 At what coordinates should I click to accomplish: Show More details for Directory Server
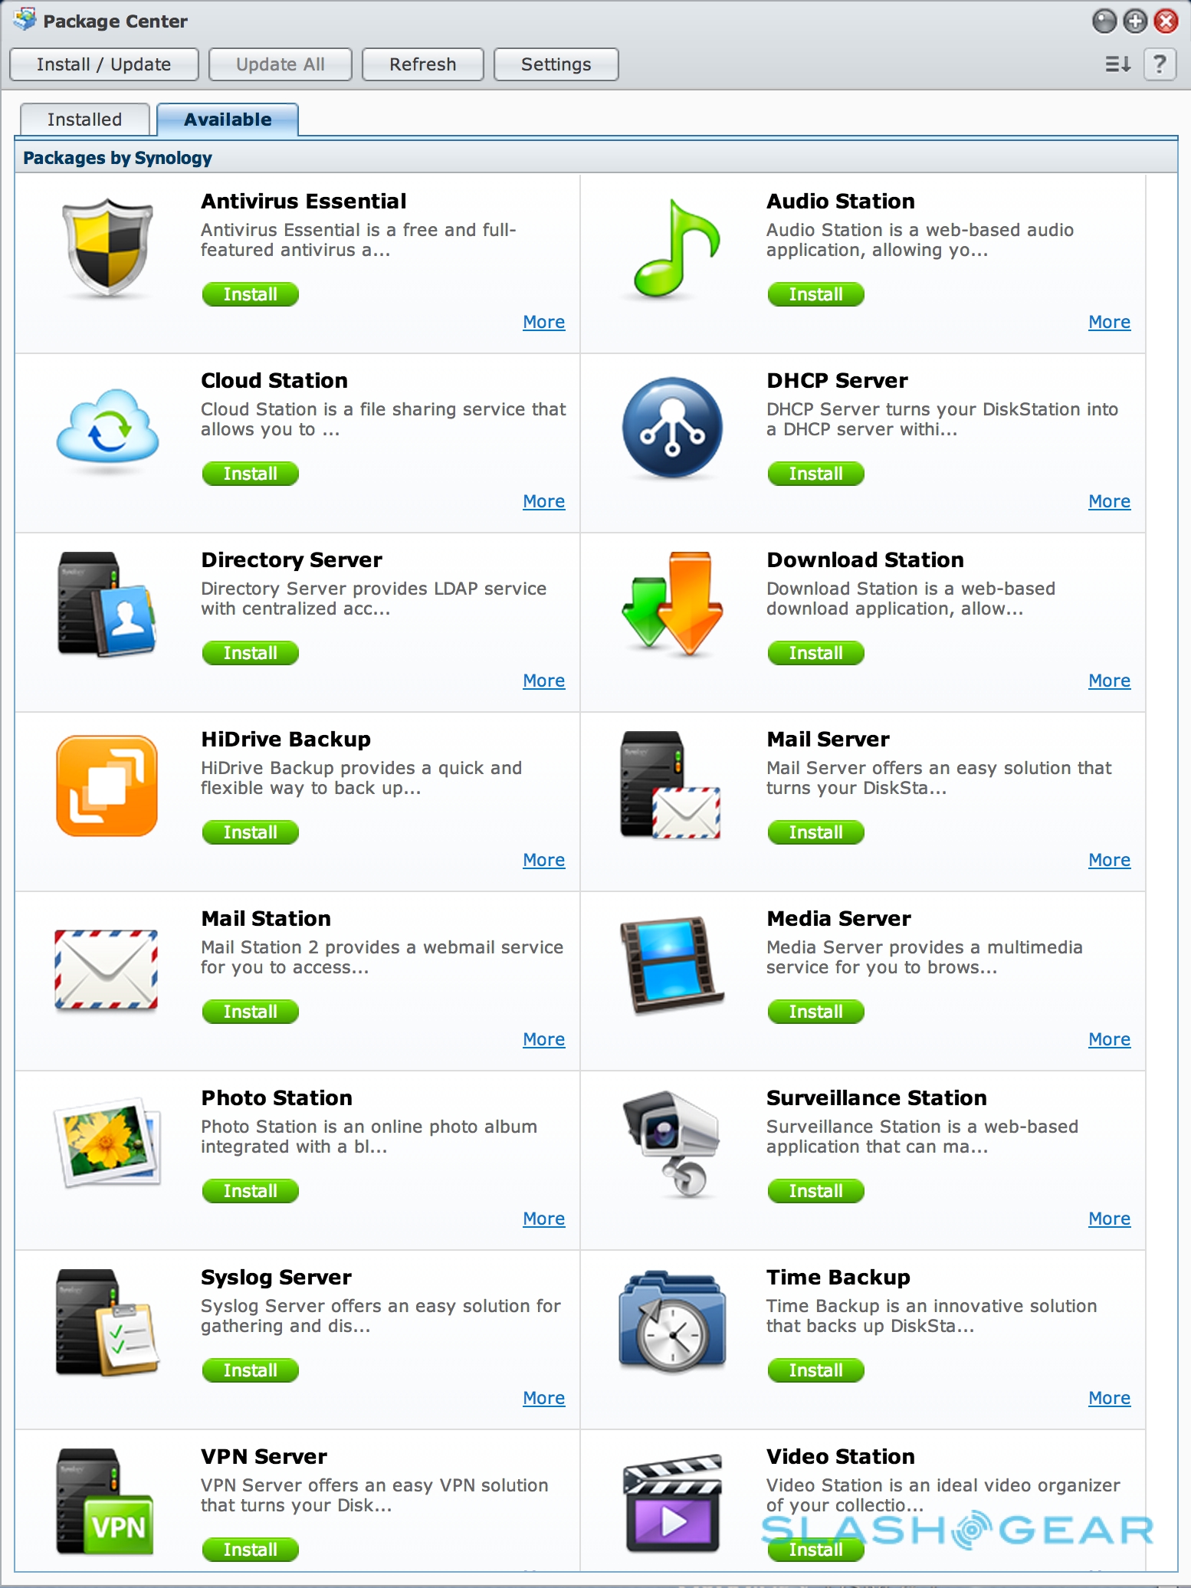(543, 681)
